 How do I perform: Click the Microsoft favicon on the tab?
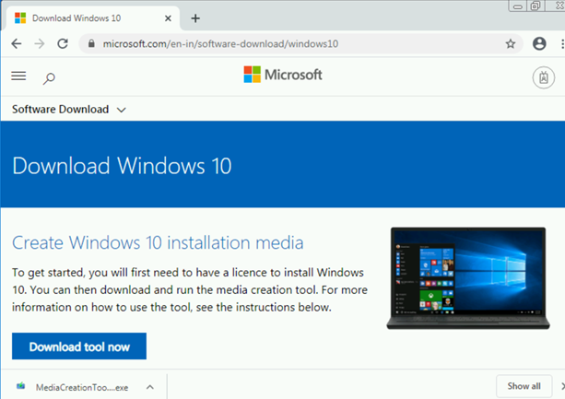pyautogui.click(x=20, y=18)
